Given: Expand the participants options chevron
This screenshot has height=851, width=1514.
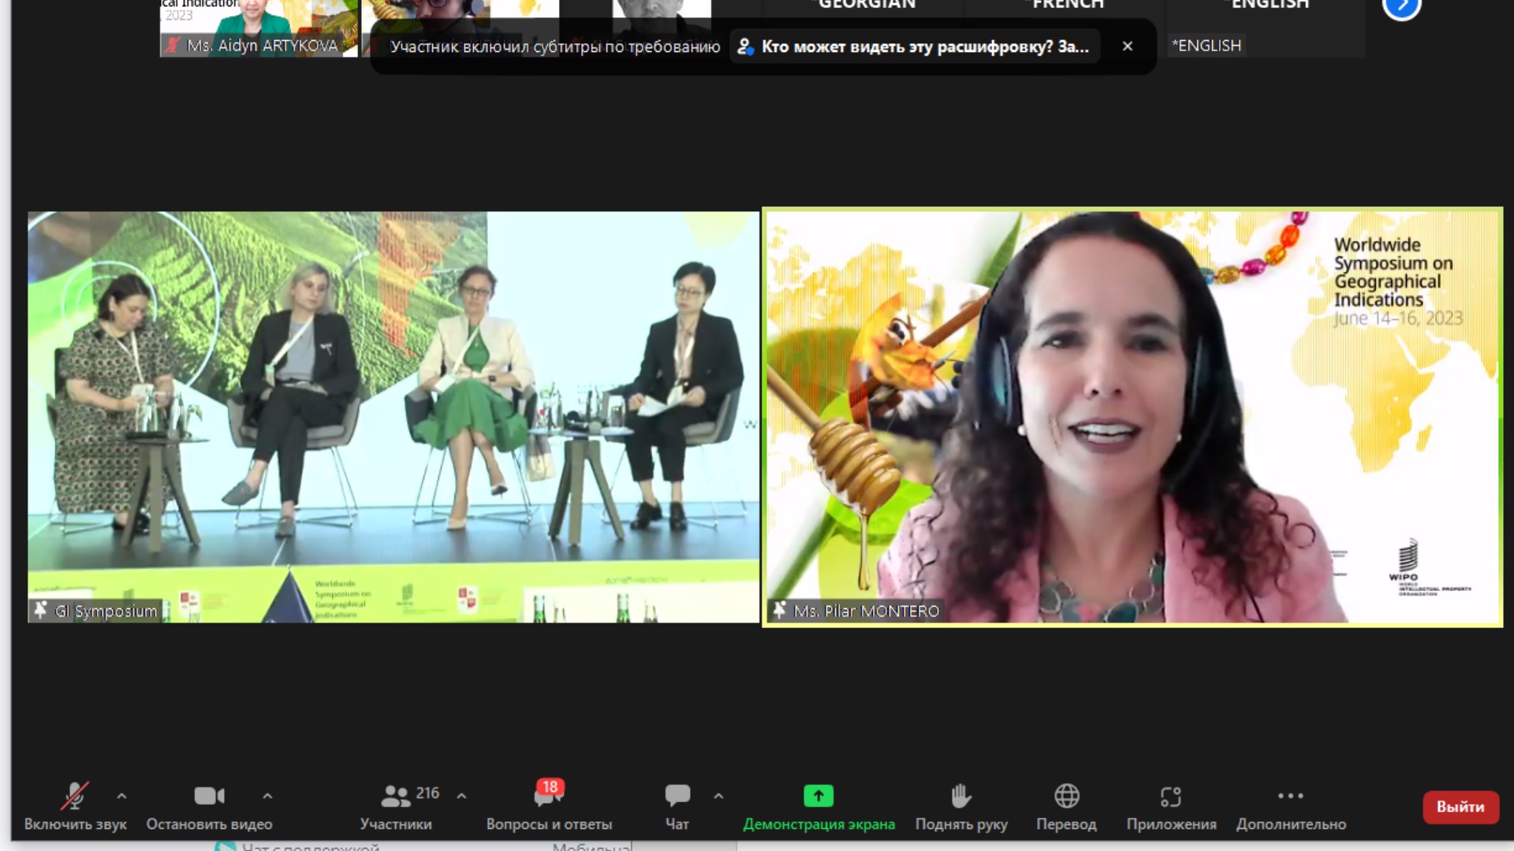Looking at the screenshot, I should coord(461,797).
